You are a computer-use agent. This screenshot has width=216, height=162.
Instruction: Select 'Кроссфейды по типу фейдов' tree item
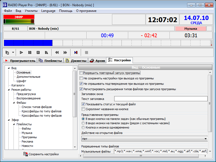[x=42, y=116]
